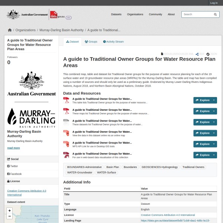Click the WFS API resource icon
223x223 pixels.
click(66, 144)
